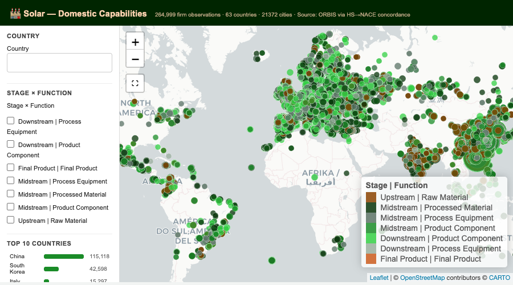
Task: Zoom in on the map
Action: [135, 42]
